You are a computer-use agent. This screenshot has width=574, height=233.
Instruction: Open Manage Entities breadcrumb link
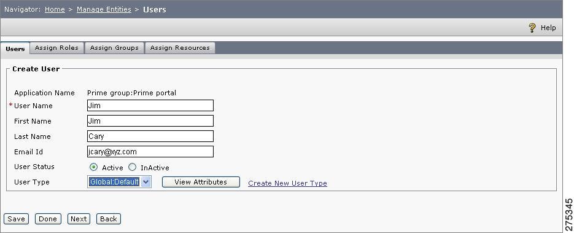click(104, 9)
